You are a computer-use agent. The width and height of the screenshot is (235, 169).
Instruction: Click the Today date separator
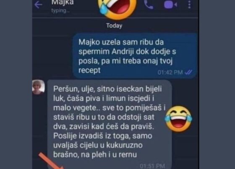[x=114, y=26]
